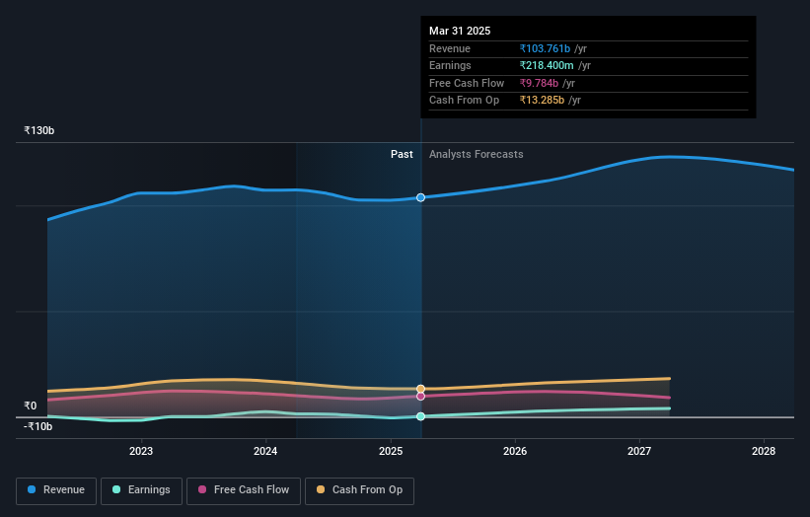
Task: Click the orange Cash From Op legend dot
Action: [x=321, y=489]
